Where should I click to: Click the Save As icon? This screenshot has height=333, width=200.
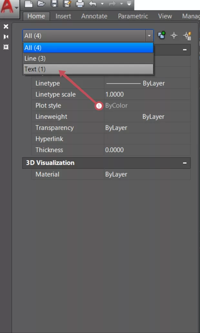[67, 4]
